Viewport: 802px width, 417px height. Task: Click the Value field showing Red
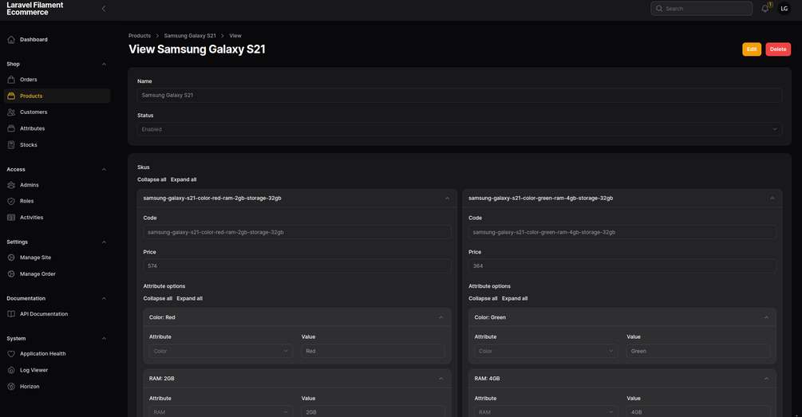[373, 351]
